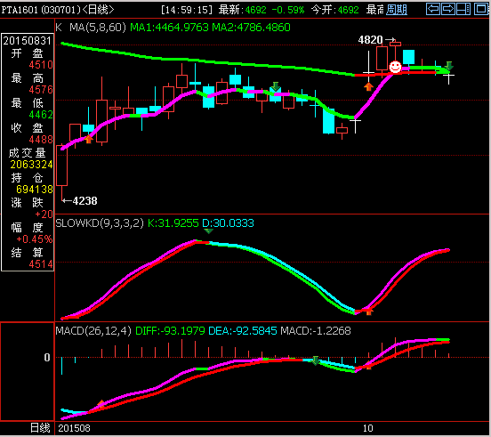Click the green down arrow near latest candle
This screenshot has width=491, height=437.
coord(448,66)
